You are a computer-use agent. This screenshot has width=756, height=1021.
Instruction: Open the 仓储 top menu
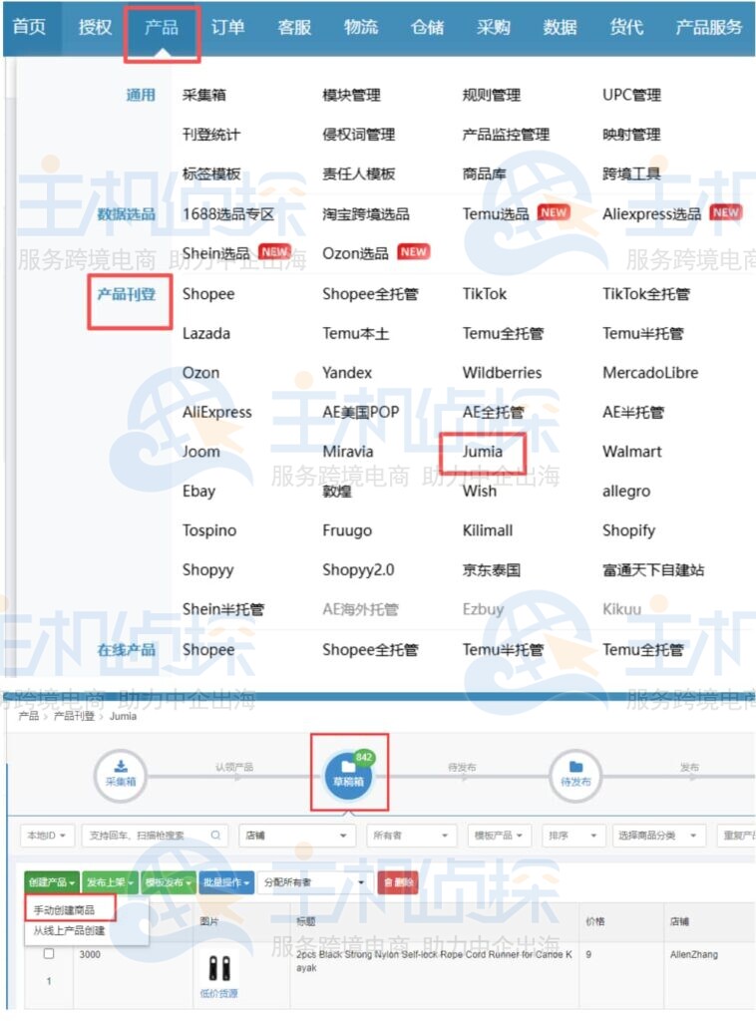[427, 27]
